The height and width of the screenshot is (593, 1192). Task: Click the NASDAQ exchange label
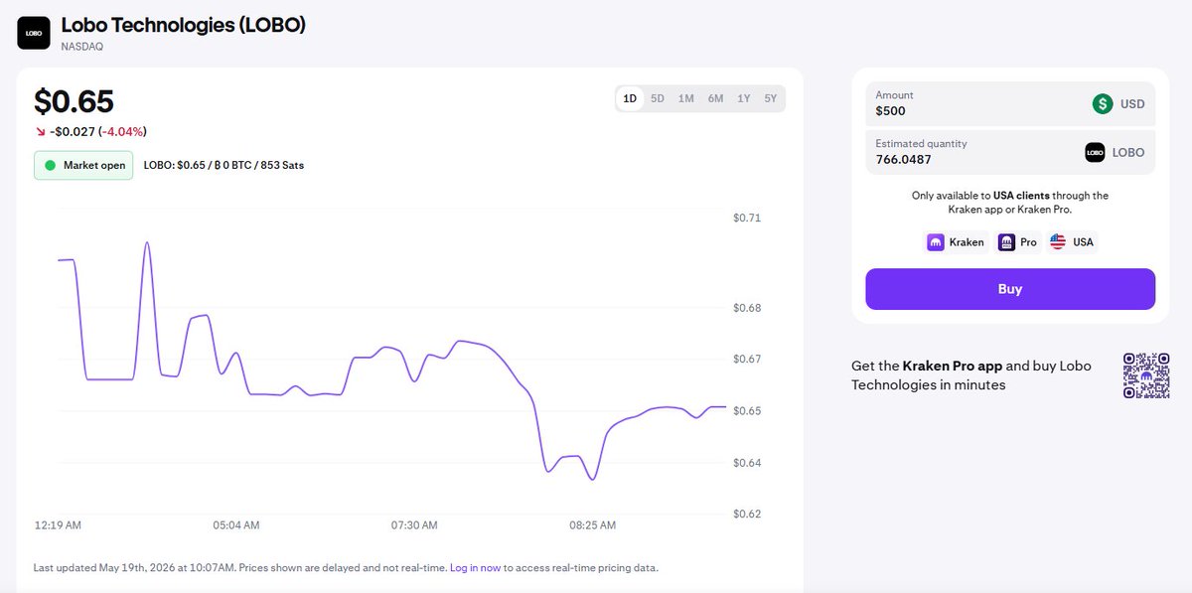pyautogui.click(x=82, y=47)
